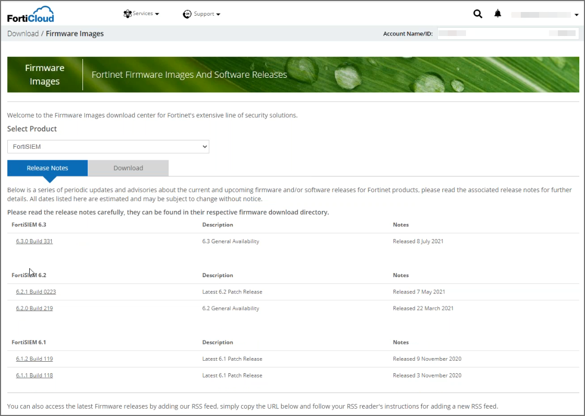The image size is (585, 416).
Task: Click the Firmware Images banner
Action: coord(293,75)
